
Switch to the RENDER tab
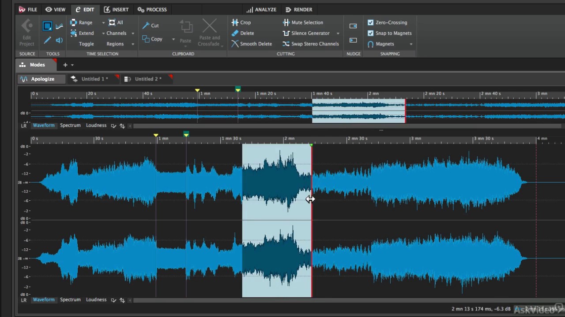[x=299, y=9]
